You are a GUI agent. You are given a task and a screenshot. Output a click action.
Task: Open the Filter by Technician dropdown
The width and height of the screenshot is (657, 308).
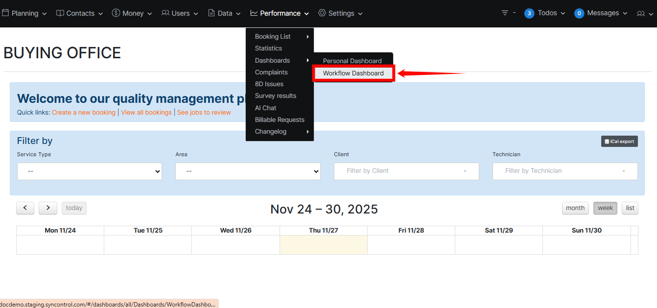(x=565, y=171)
